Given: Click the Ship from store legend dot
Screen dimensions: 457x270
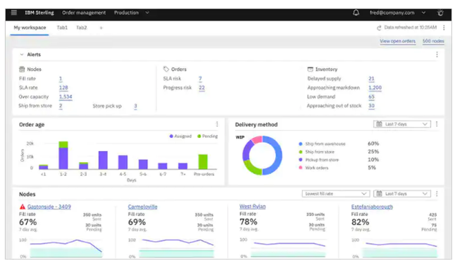Looking at the screenshot, I should pos(301,152).
